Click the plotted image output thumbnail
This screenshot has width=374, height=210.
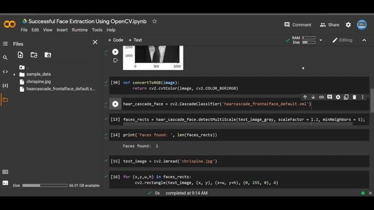tap(153, 58)
